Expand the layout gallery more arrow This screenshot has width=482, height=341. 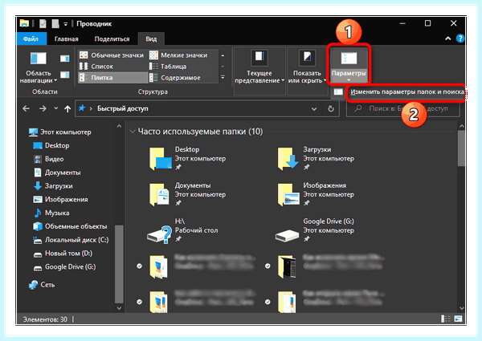pos(223,77)
